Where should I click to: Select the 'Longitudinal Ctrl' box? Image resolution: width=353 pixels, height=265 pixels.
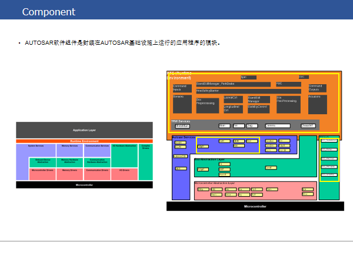tap(233, 109)
